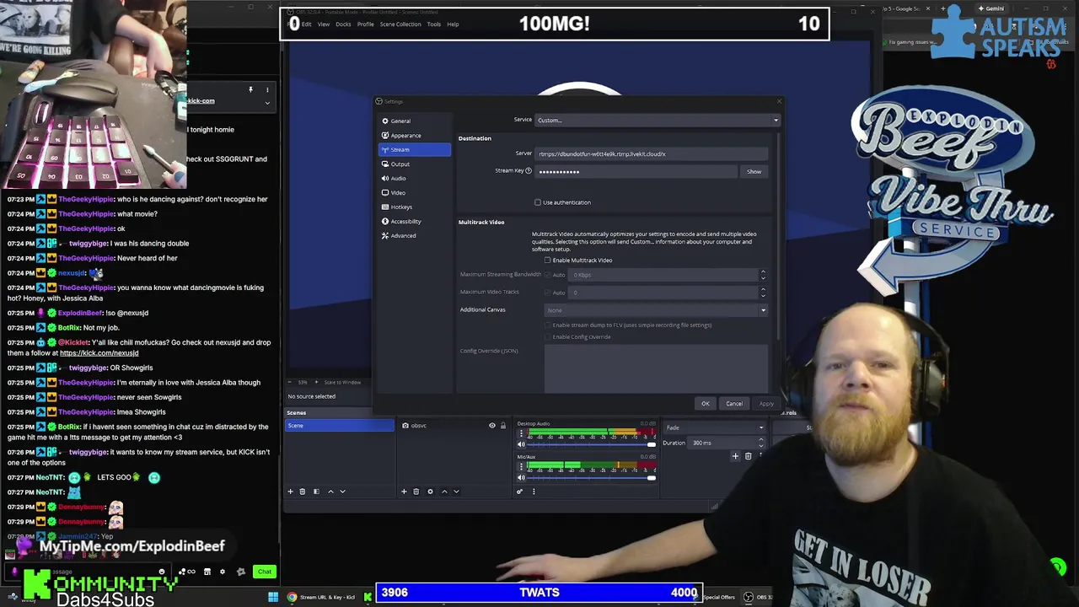Adjust Maximum Video Tracks stepper
The width and height of the screenshot is (1079, 607).
pos(763,293)
